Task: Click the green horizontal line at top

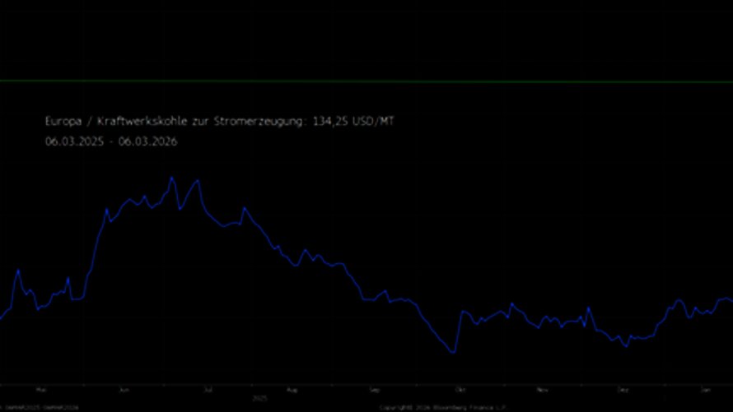Action: pyautogui.click(x=366, y=81)
